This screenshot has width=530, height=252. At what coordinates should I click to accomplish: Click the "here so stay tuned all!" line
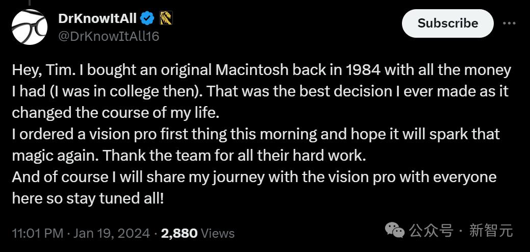(88, 198)
